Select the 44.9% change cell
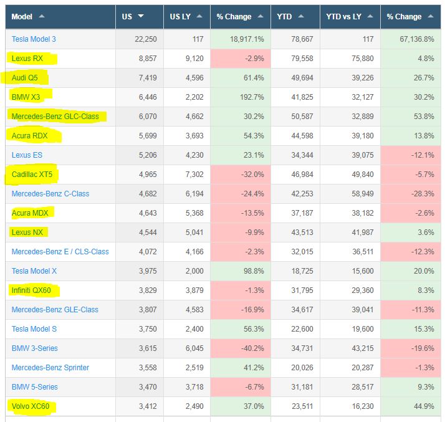 (410, 406)
